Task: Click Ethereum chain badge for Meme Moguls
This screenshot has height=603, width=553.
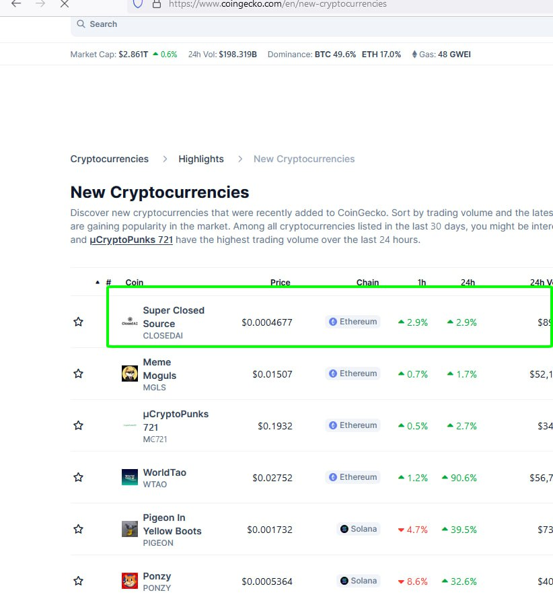Action: [x=353, y=374]
